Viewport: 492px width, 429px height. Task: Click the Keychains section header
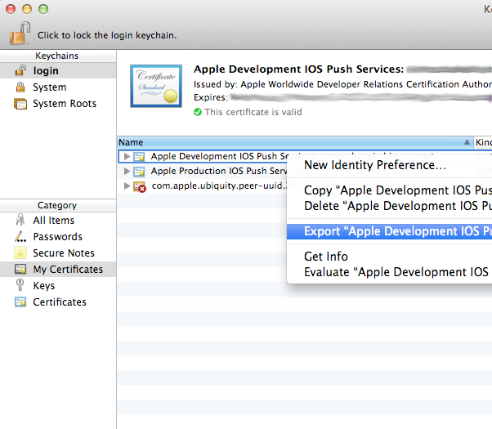[x=56, y=56]
